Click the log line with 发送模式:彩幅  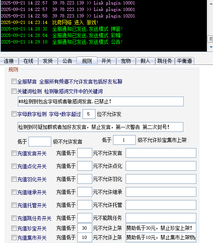[x=62, y=35]
